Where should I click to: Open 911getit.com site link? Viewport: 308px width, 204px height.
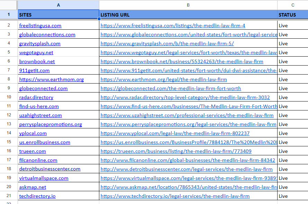click(34, 70)
